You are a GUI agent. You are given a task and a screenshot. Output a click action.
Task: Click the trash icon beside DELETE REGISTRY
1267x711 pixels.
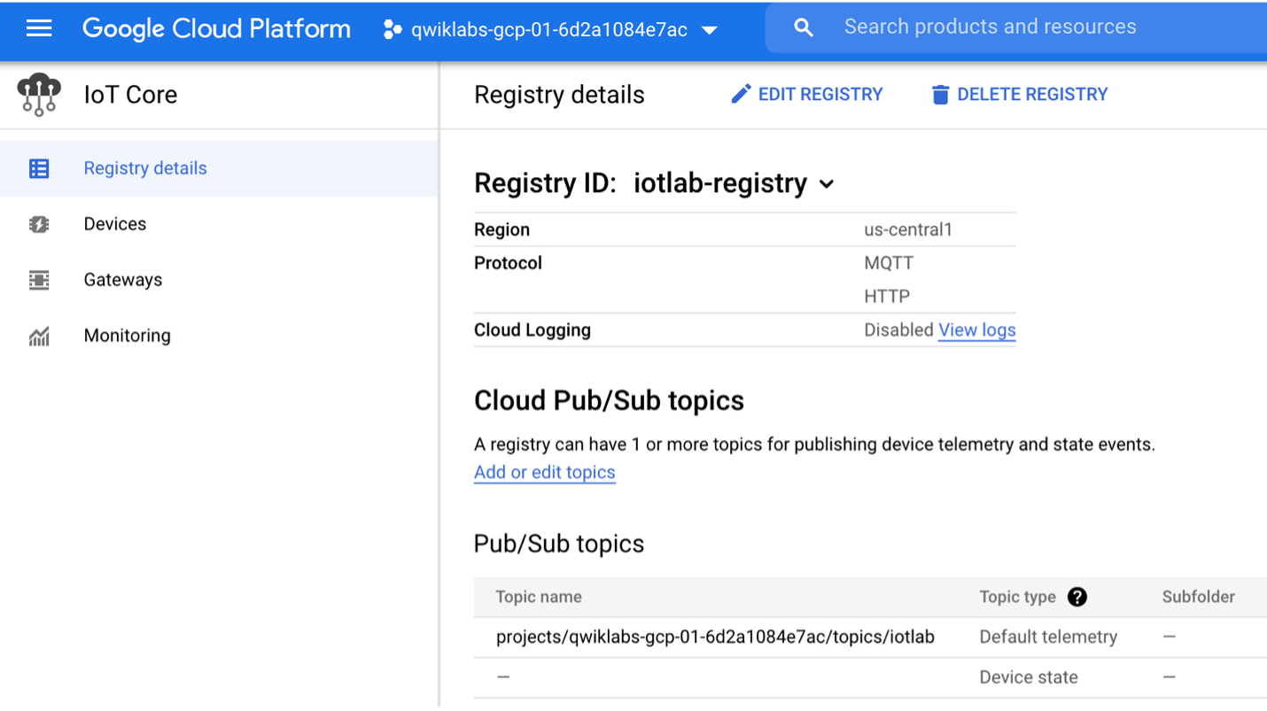click(x=939, y=93)
